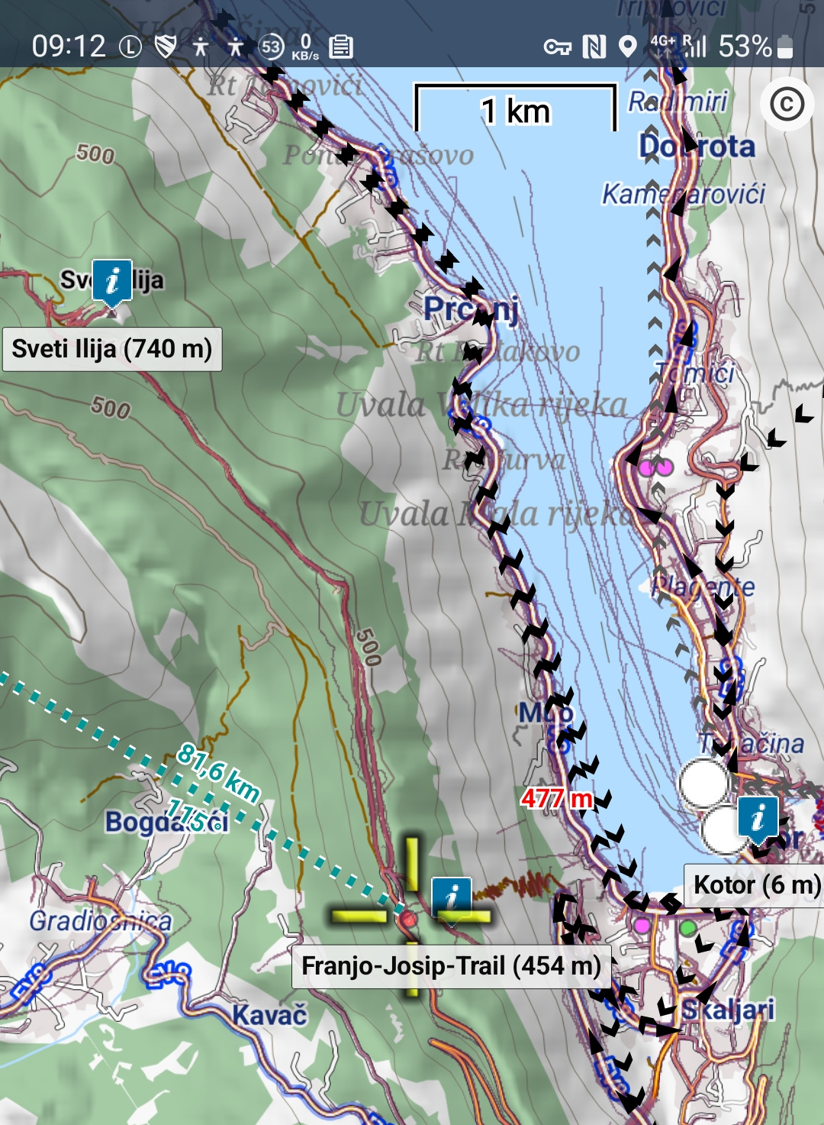
Task: Tap the location pin status icon
Action: click(x=627, y=47)
